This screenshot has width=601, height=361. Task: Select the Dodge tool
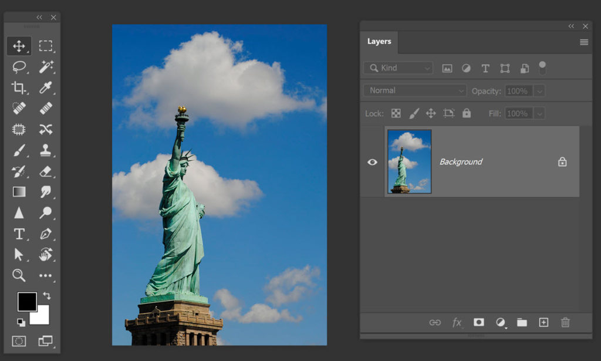click(x=46, y=212)
